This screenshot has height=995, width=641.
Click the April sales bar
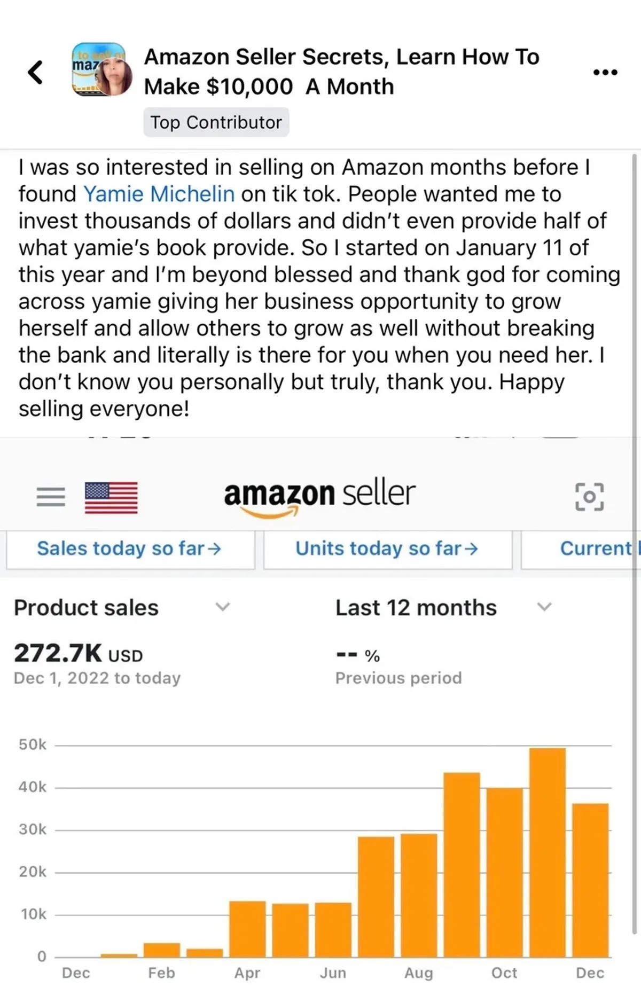click(x=247, y=929)
